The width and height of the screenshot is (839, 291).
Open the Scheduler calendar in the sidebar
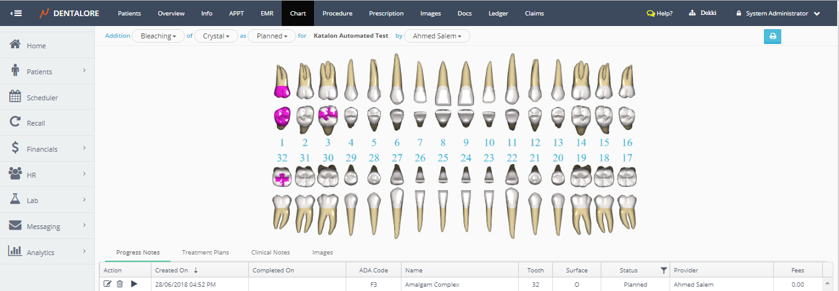tap(42, 98)
